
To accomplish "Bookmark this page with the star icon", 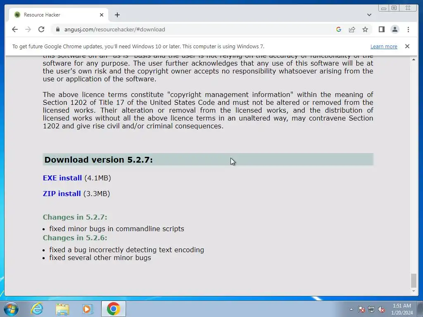I will 365,29.
